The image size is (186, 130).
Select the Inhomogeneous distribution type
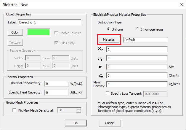click(x=137, y=29)
